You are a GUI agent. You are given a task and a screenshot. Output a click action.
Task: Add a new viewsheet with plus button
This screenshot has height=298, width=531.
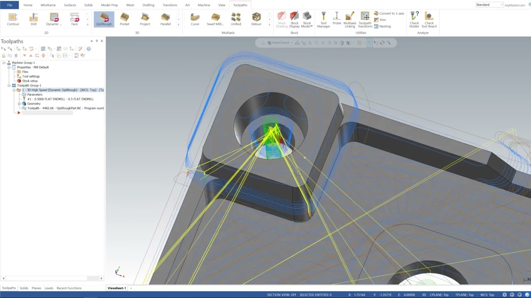(131, 288)
